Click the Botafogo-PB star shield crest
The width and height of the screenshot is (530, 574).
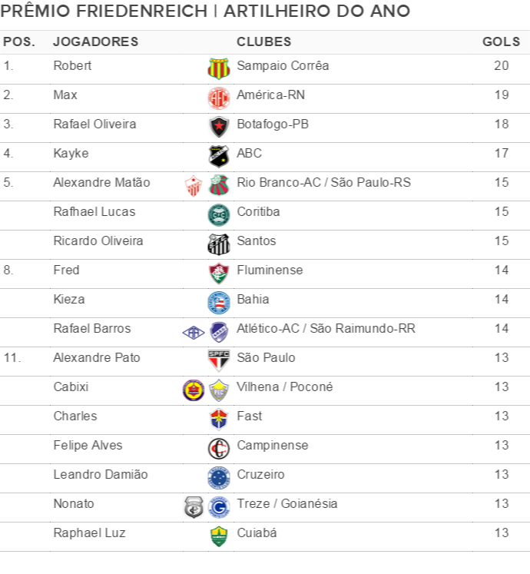tap(219, 127)
